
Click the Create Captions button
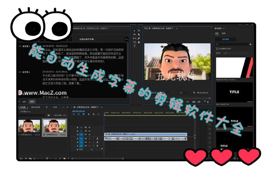86,39
